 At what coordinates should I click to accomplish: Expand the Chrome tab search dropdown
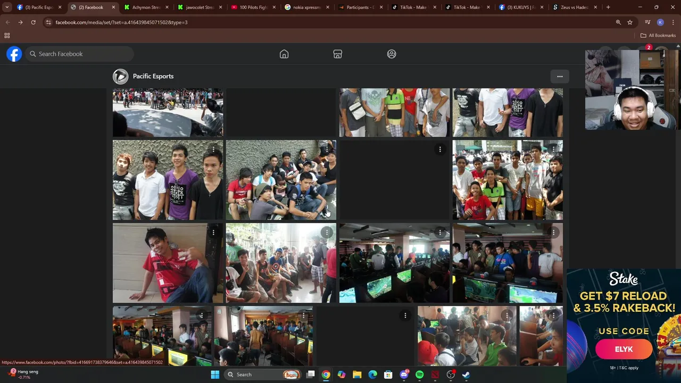[7, 7]
